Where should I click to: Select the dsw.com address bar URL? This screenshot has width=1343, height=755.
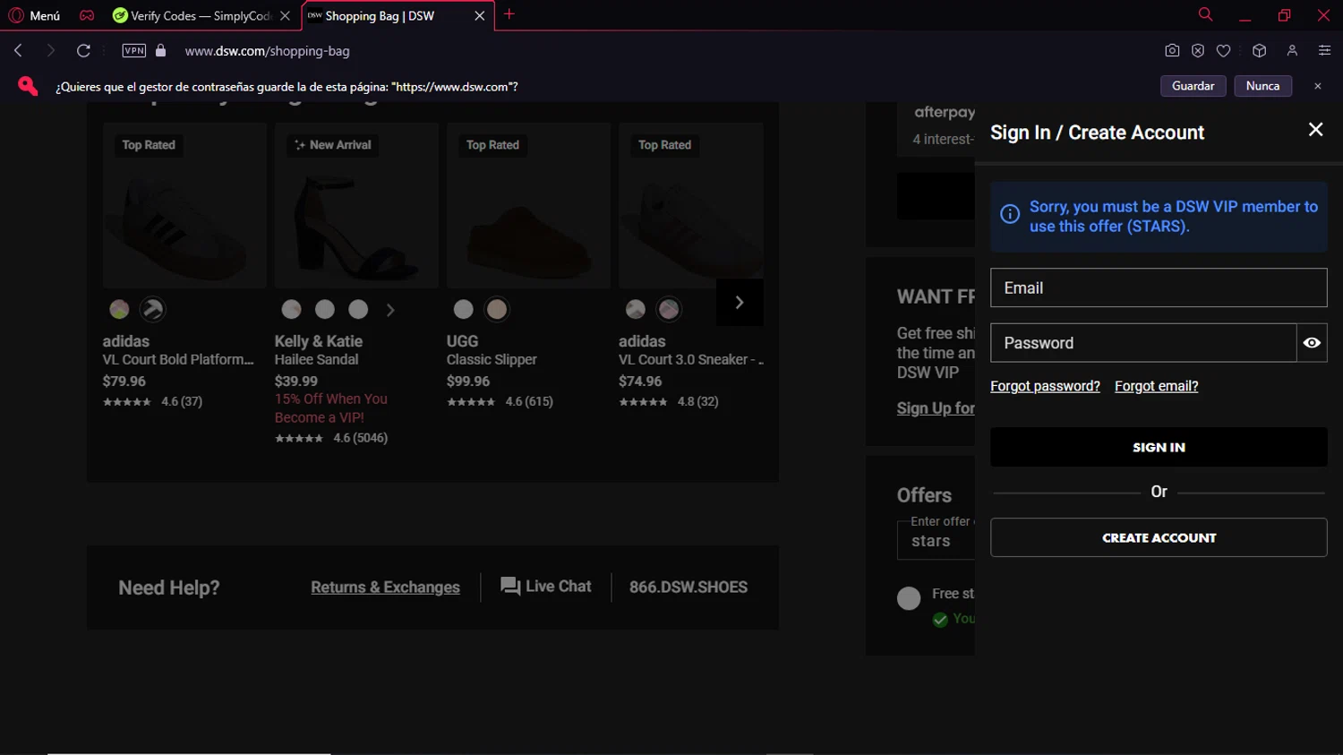coord(267,51)
